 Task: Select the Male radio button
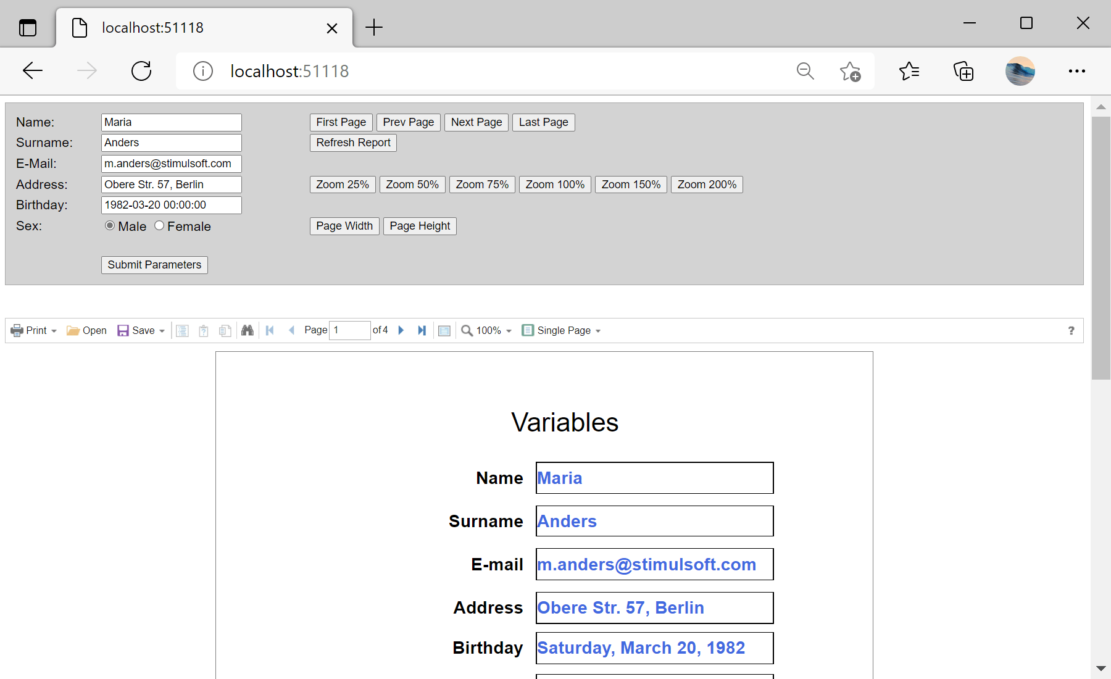point(110,226)
